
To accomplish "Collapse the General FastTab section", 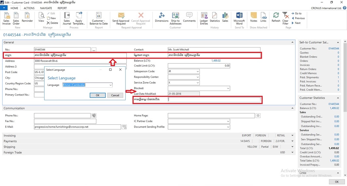I will pyautogui.click(x=292, y=42).
